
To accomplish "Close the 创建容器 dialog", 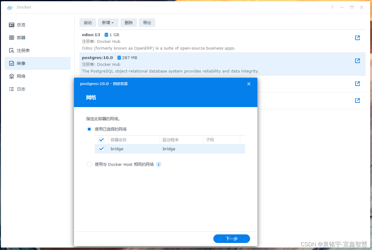I will [x=249, y=84].
